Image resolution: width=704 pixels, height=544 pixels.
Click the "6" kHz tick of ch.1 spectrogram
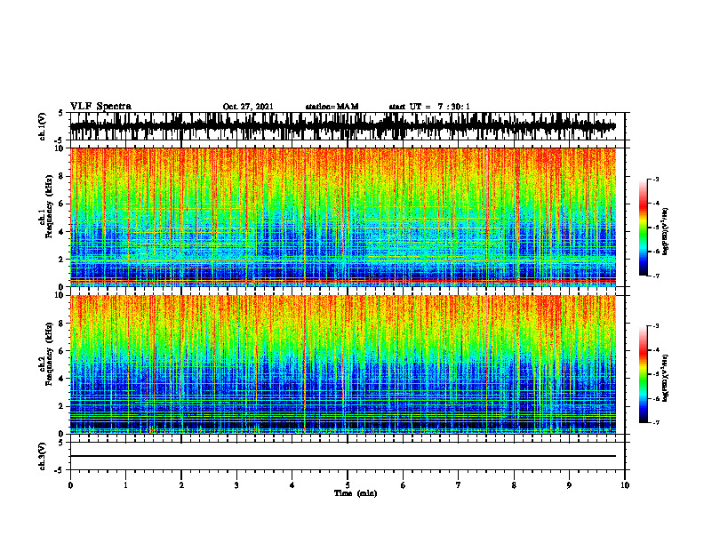[x=61, y=204]
